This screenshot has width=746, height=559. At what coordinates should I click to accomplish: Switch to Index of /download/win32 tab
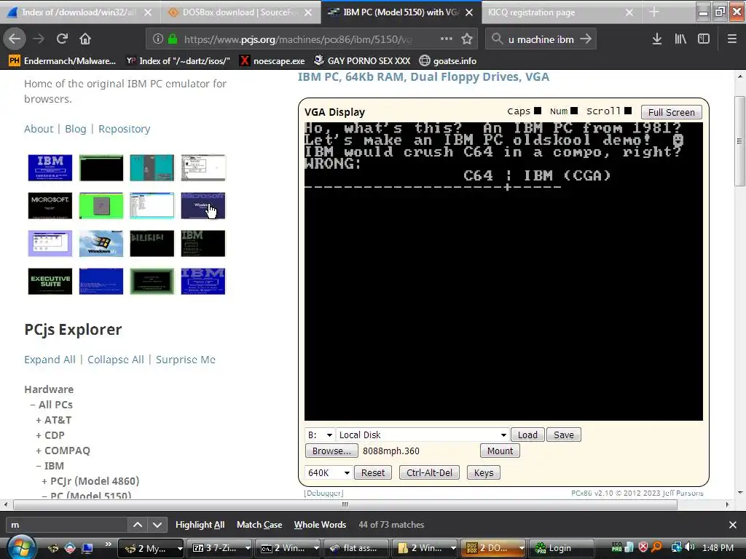point(79,12)
